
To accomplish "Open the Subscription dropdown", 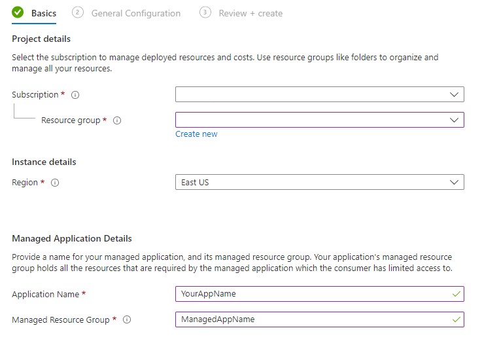I will coord(319,94).
